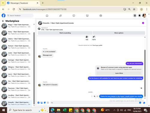Viewport: 150px width, 113px height.
Task: Open Loudboy conversation in list
Action: click(16, 96)
